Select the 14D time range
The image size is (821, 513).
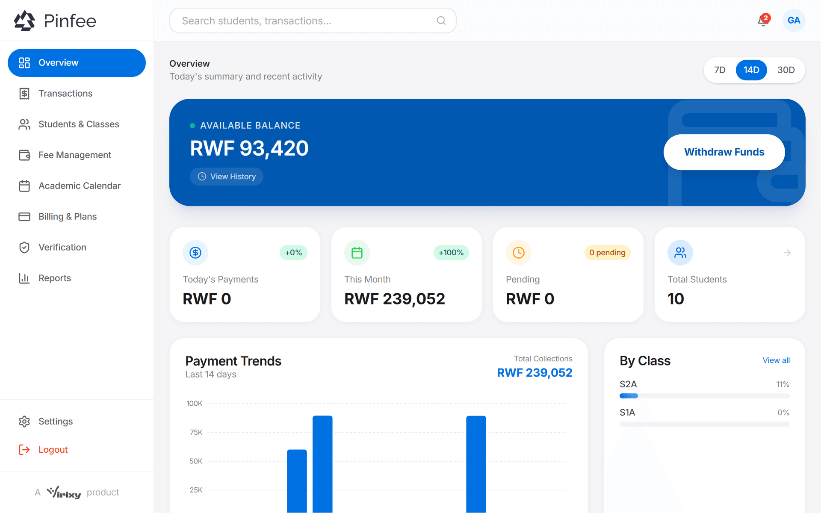[751, 70]
